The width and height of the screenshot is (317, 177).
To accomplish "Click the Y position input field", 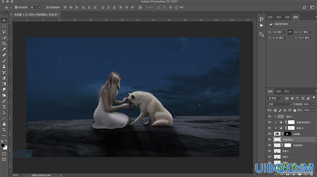I will (305, 38).
